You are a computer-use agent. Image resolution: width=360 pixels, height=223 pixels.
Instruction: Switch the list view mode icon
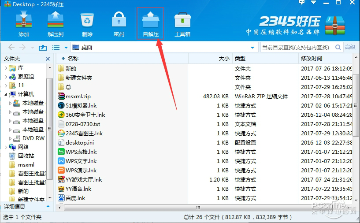point(56,48)
